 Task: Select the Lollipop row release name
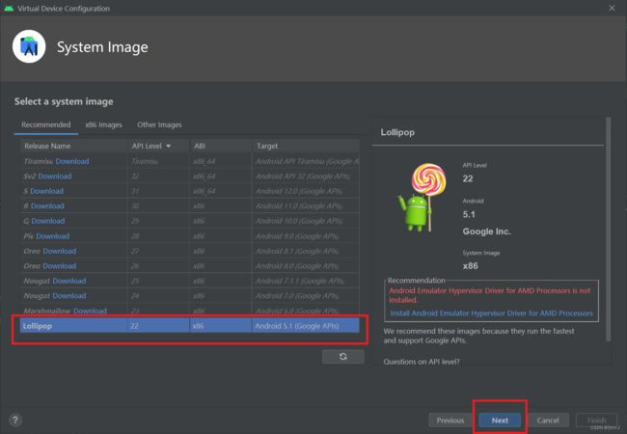pyautogui.click(x=38, y=326)
